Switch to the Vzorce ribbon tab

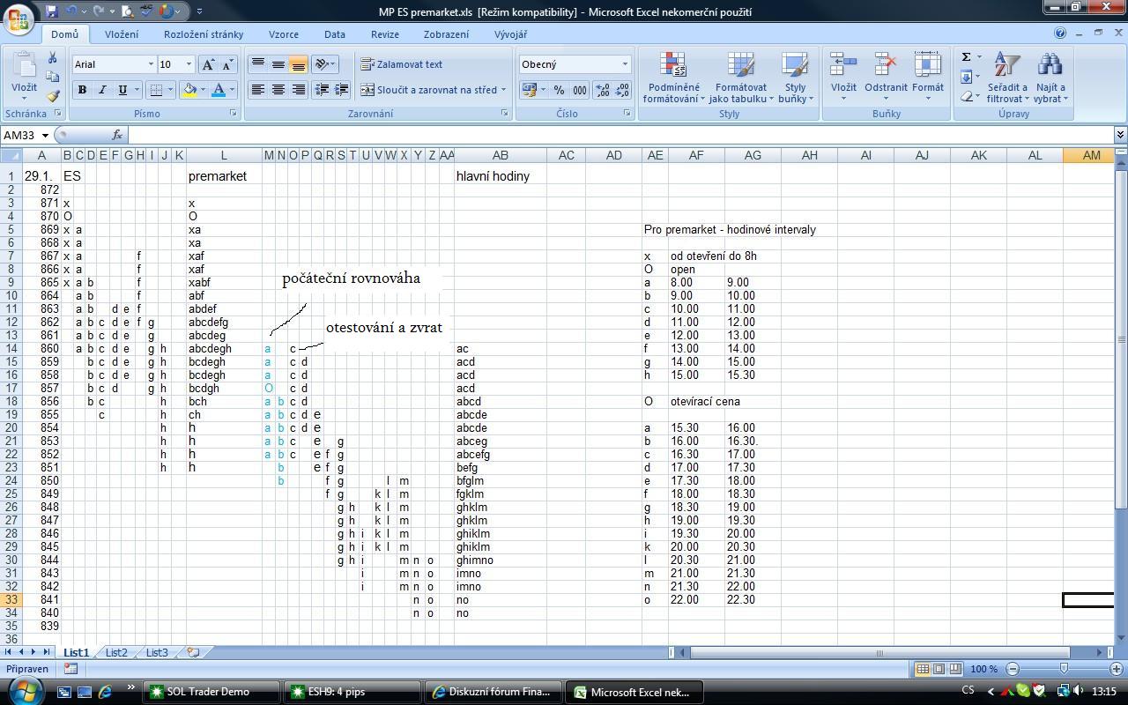pos(283,34)
